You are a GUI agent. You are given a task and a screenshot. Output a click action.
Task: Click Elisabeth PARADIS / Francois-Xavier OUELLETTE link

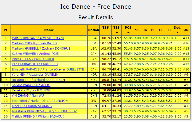(x=48, y=69)
